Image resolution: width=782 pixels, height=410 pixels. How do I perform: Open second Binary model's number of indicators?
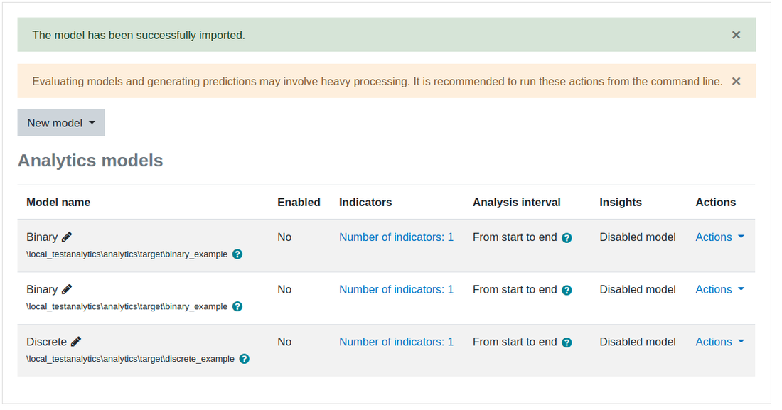pos(397,289)
